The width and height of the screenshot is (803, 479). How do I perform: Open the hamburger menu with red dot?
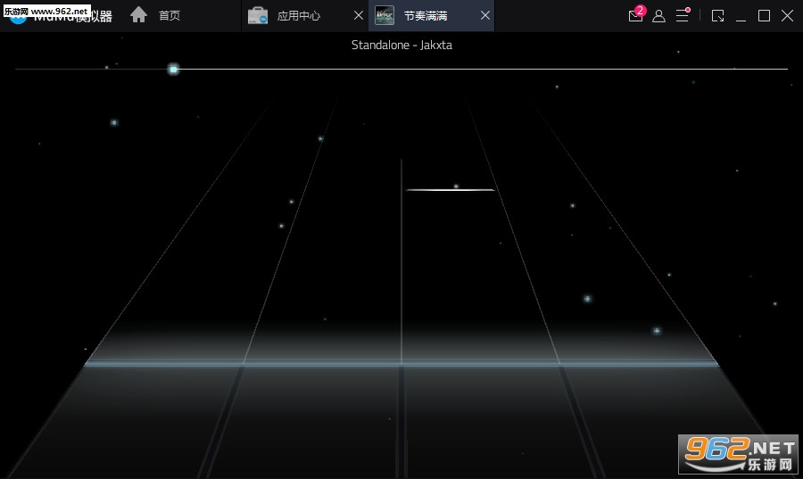(x=683, y=15)
